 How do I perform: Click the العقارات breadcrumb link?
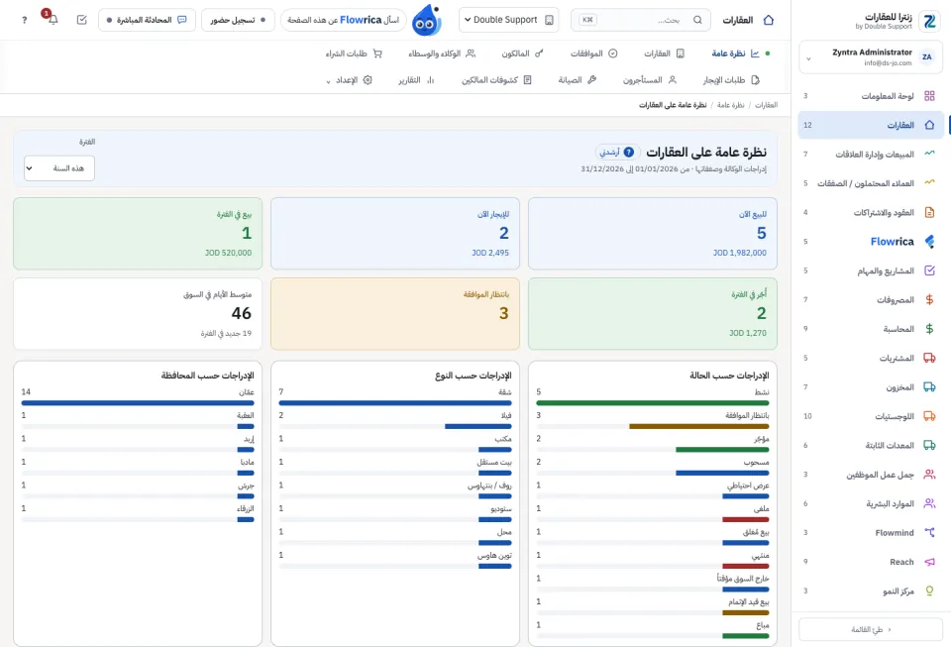pos(766,105)
